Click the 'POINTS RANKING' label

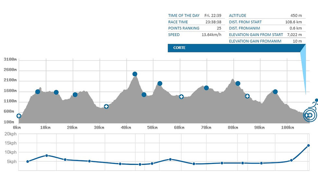[184, 28]
